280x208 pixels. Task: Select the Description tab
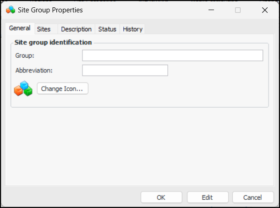tap(76, 29)
